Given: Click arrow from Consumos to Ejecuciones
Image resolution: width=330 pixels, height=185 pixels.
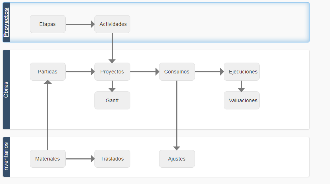Looking at the screenshot, I should [x=209, y=72].
